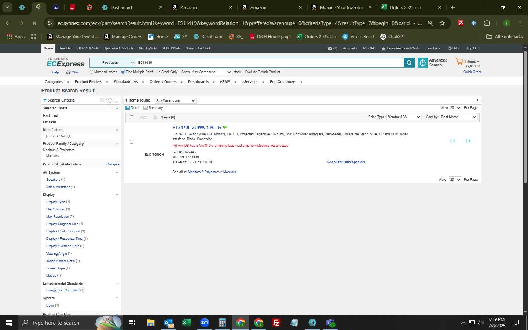Viewport: 528px width, 330px height.
Task: Click the export download icon
Action: (477, 100)
